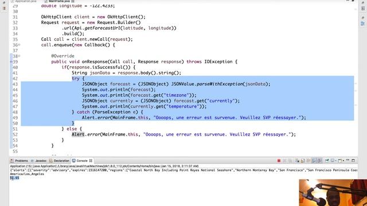367x206 pixels.
Task: Click 'System.out.println(forecast);' on line 44
Action: click(x=119, y=90)
